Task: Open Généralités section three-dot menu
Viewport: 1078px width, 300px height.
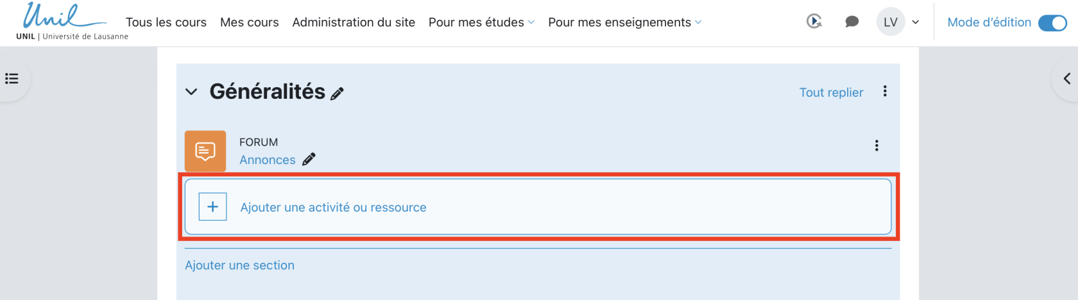Action: click(x=885, y=92)
